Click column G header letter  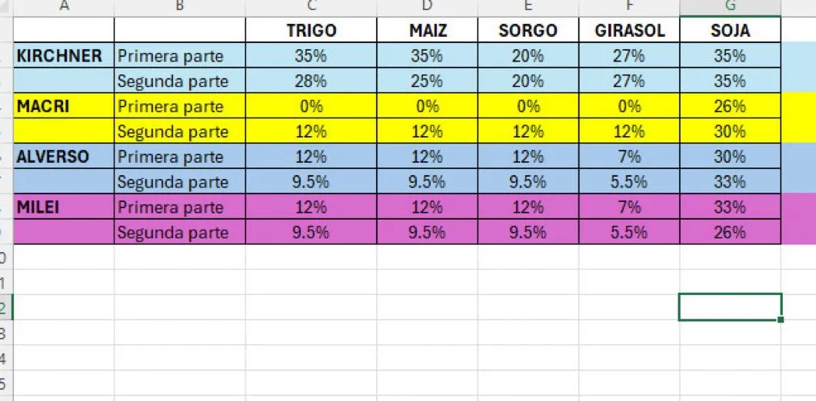tap(730, 7)
